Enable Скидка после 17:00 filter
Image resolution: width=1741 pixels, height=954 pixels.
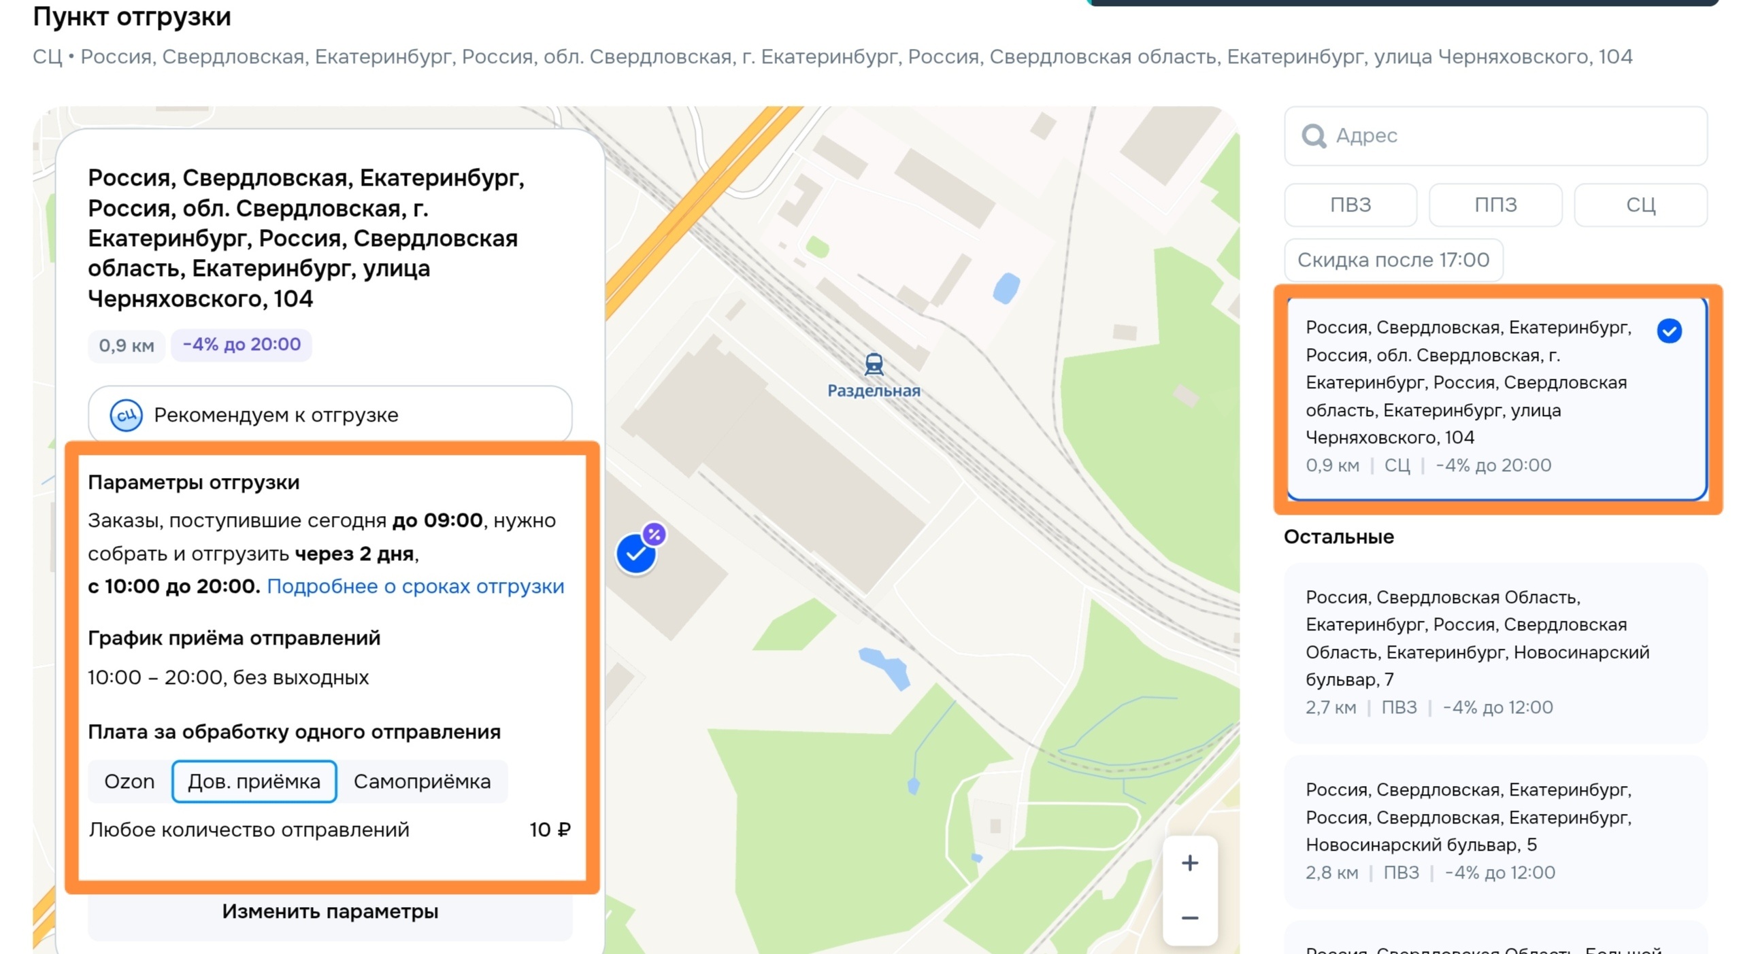pyautogui.click(x=1393, y=260)
